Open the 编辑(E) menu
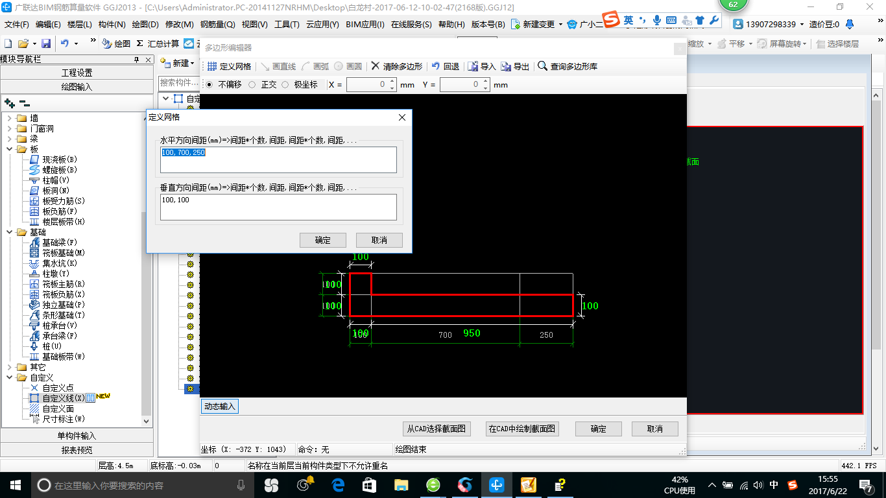 coord(48,25)
